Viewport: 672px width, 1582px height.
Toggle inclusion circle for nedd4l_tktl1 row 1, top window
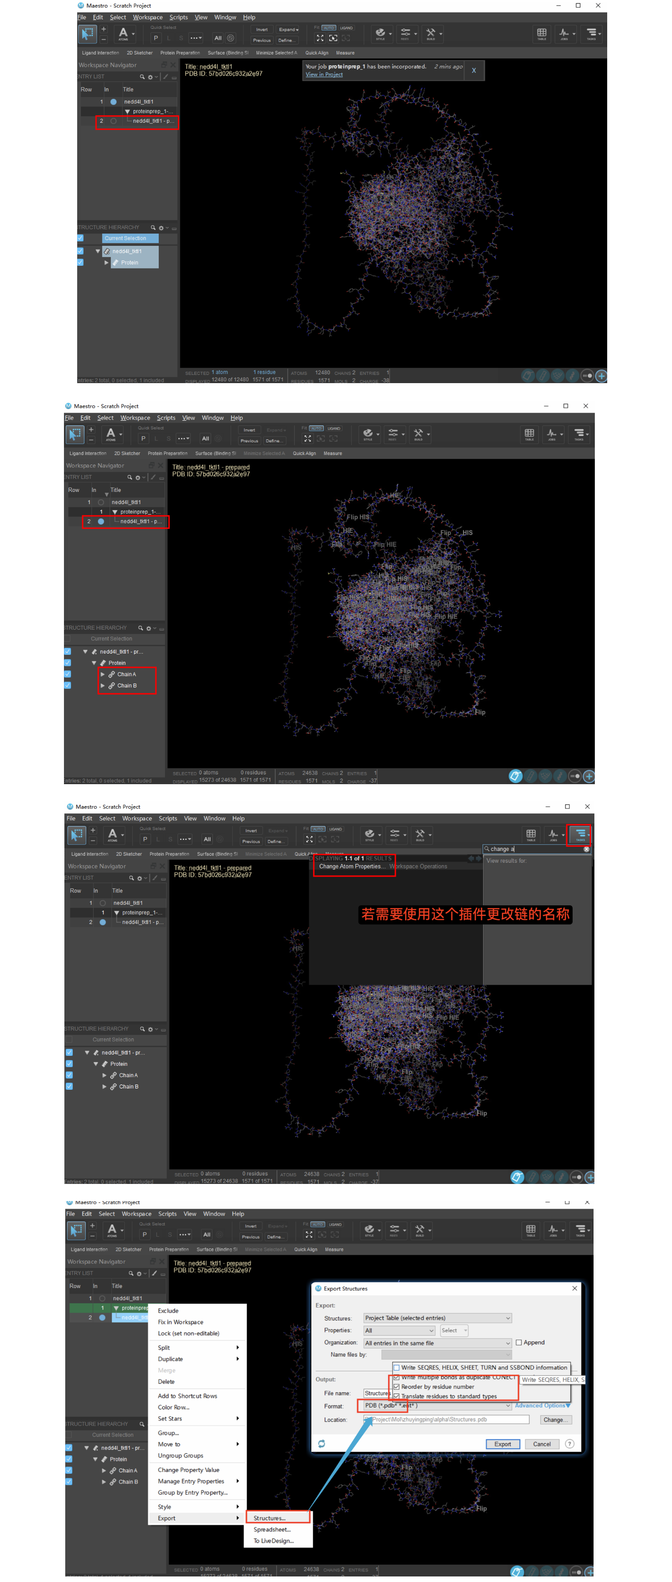coord(113,102)
